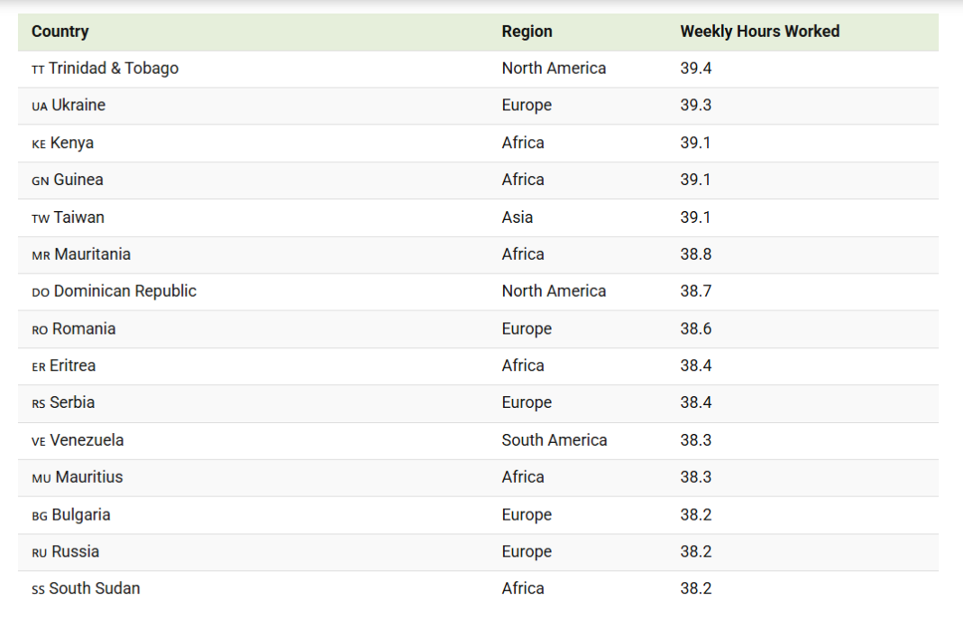Screen dimensions: 963x628
Task: Click the Europe region in Bulgaria's row
Action: pyautogui.click(x=527, y=515)
